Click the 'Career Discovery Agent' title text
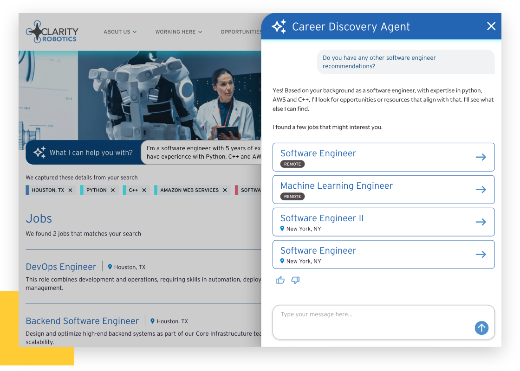The width and height of the screenshot is (520, 371). click(x=351, y=26)
